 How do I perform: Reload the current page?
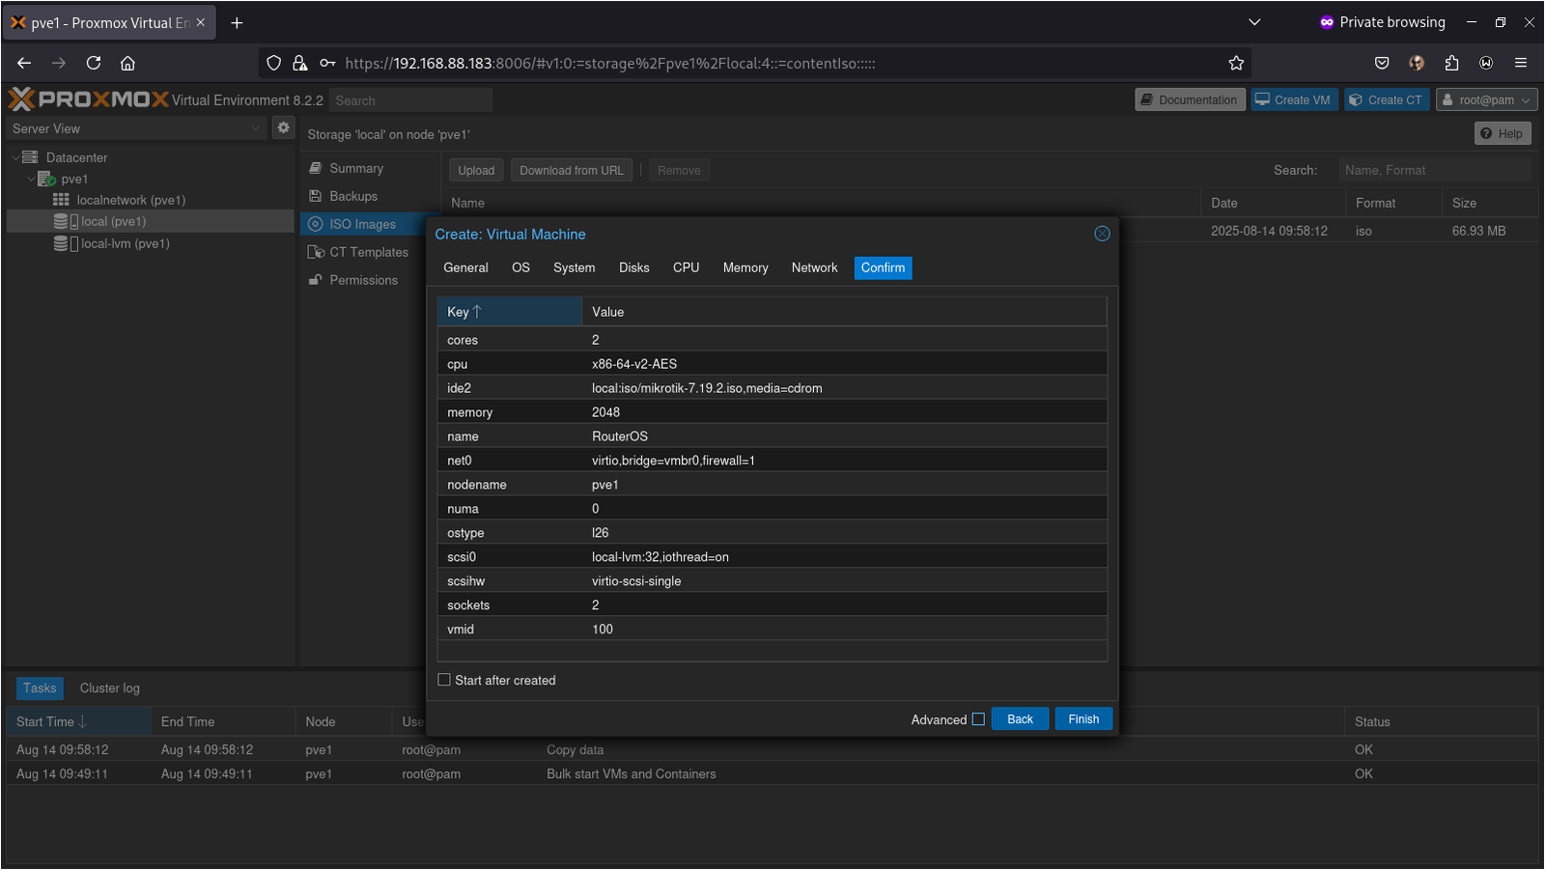click(x=94, y=63)
